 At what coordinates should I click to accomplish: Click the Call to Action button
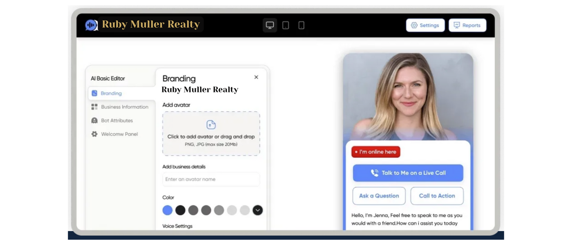coord(437,196)
